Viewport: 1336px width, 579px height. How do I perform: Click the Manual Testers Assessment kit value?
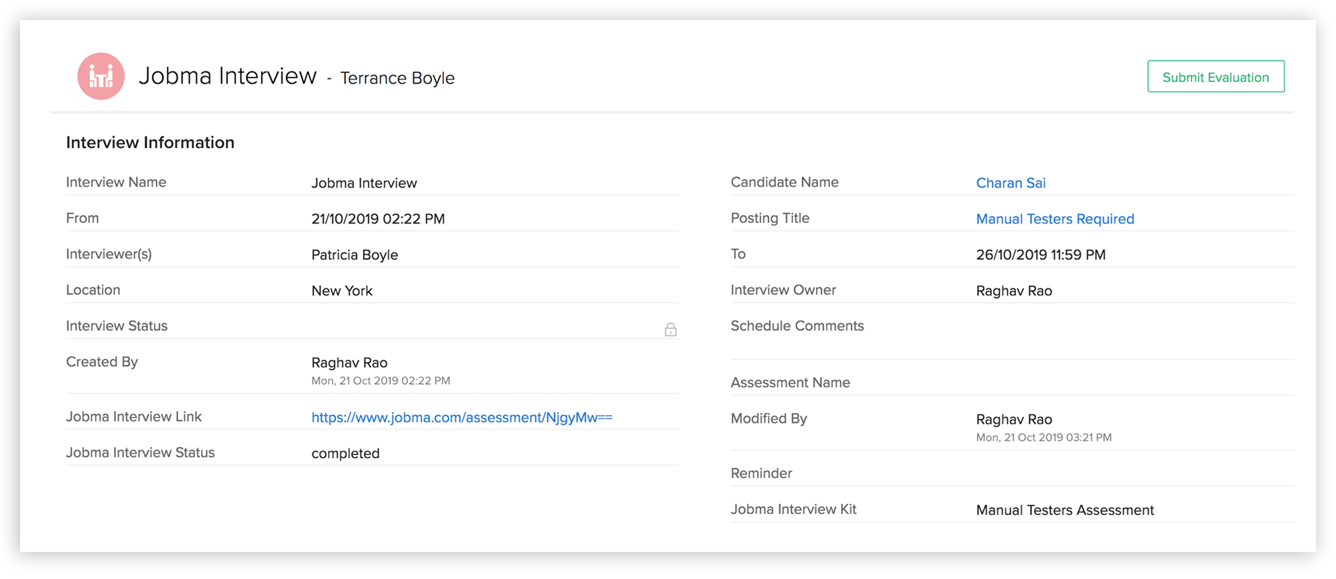tap(1065, 510)
